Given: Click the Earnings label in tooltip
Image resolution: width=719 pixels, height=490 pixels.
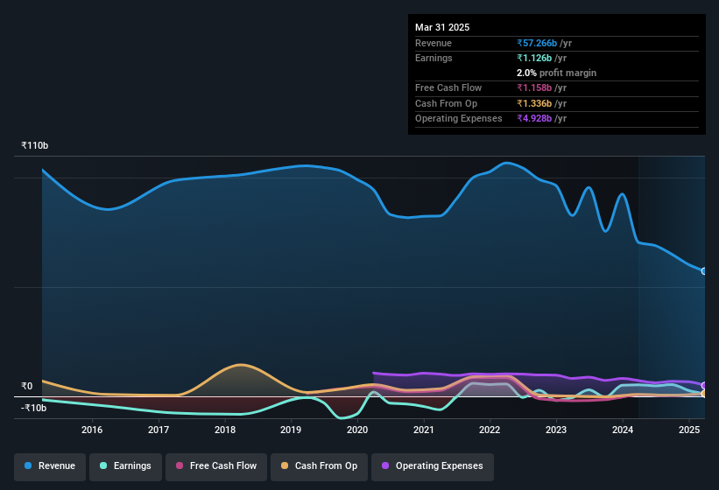Looking at the screenshot, I should point(434,58).
